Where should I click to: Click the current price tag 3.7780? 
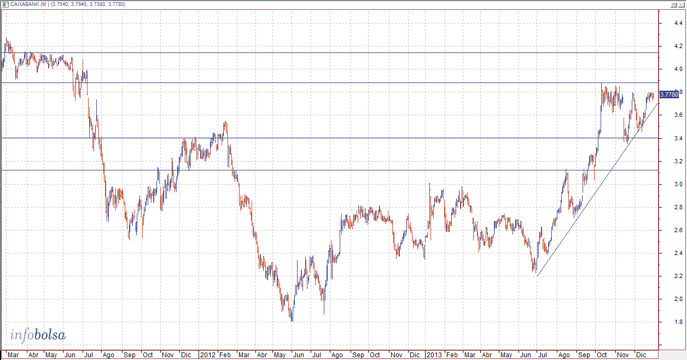click(x=669, y=95)
